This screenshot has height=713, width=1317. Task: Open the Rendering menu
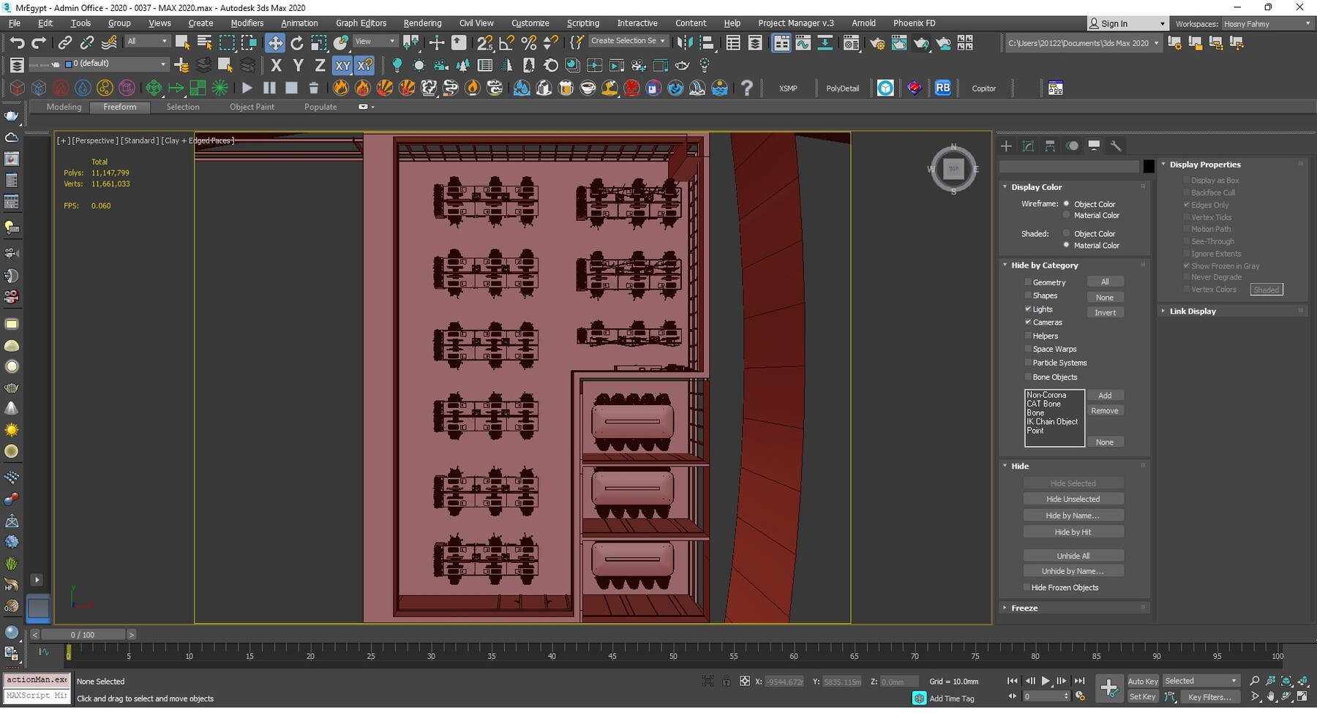pos(422,23)
